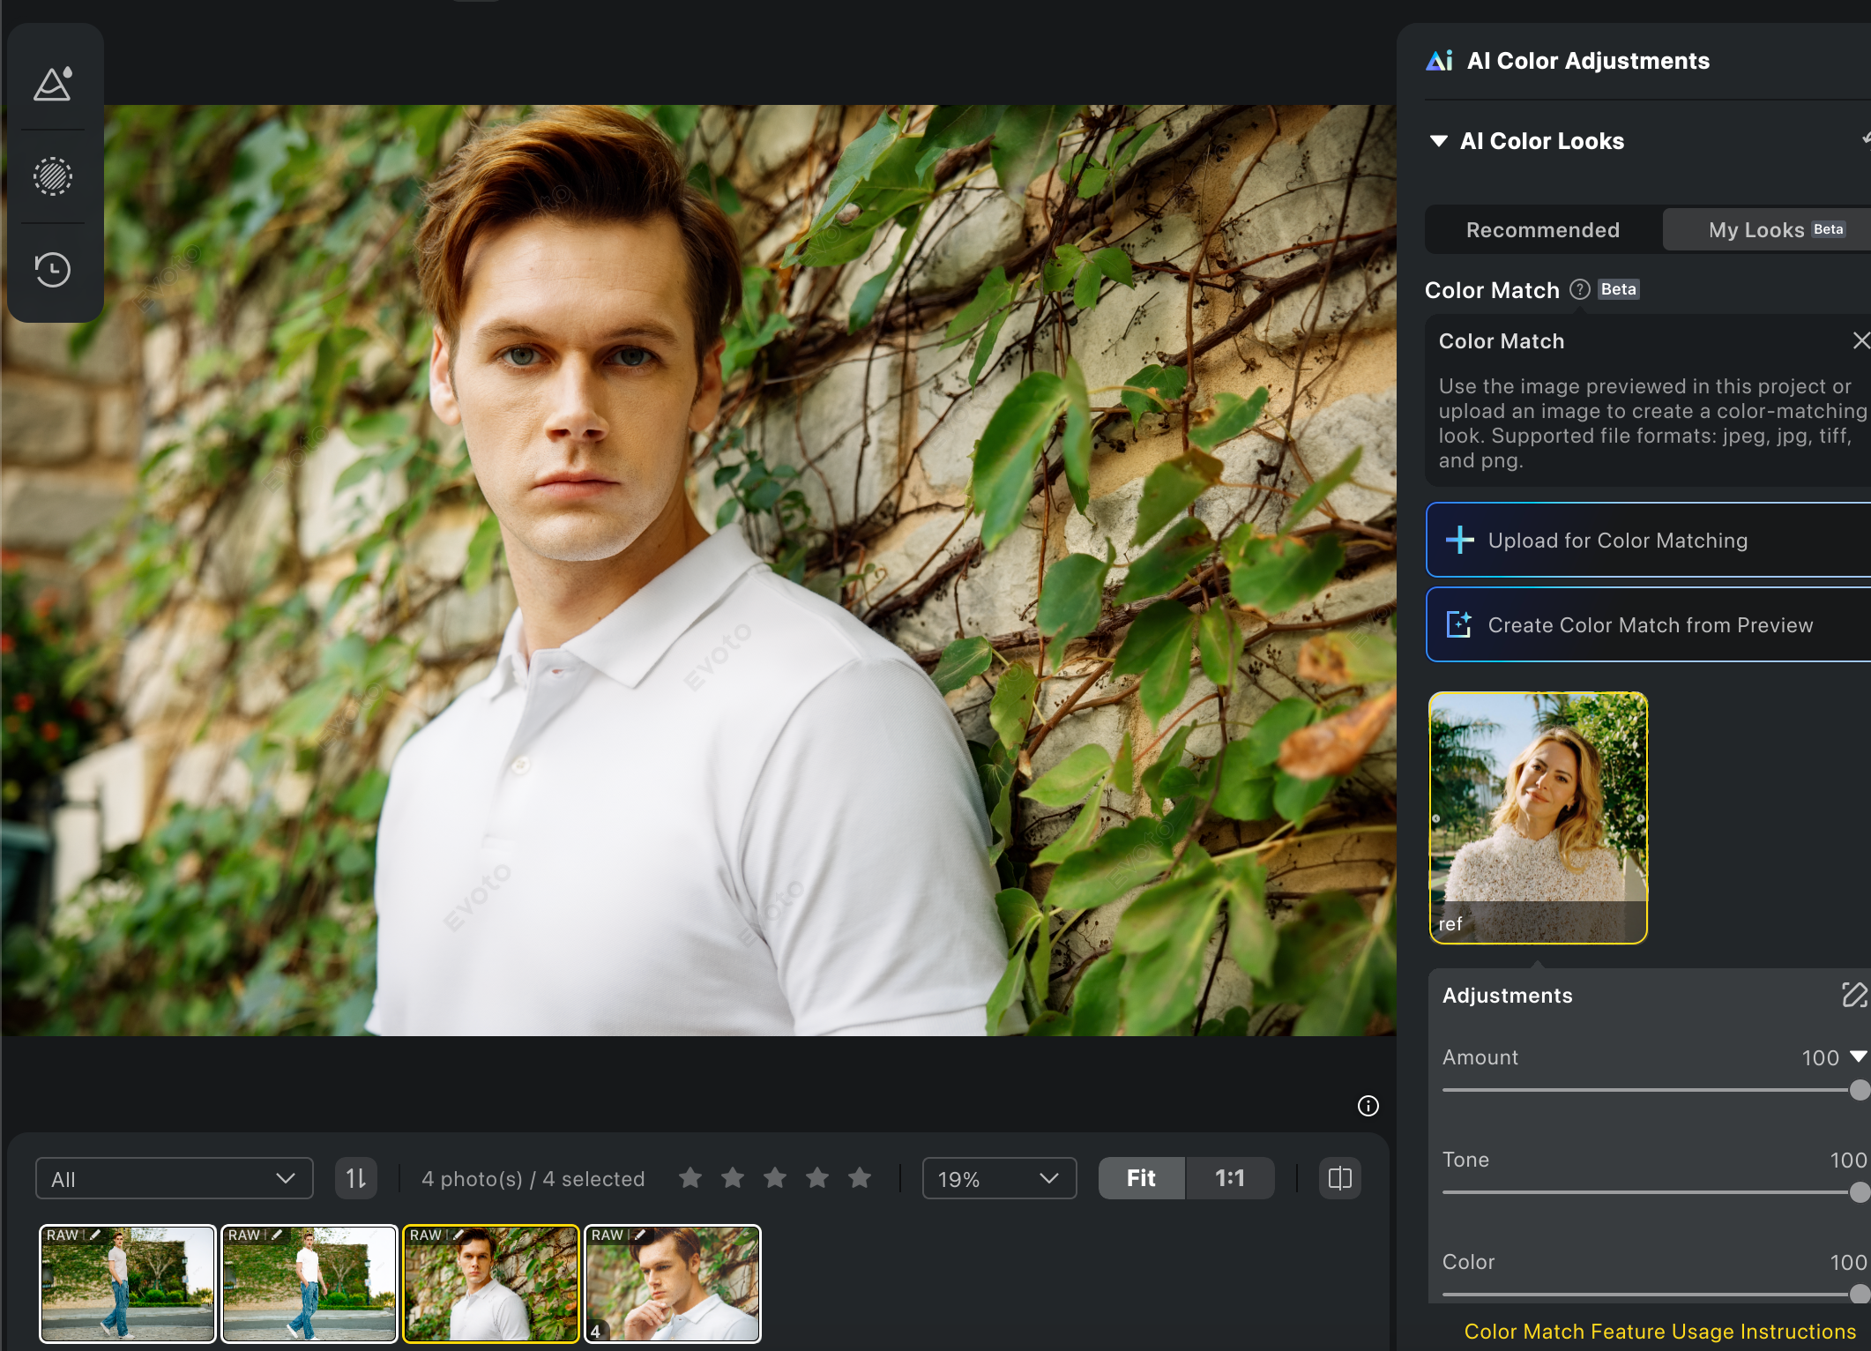Set rating to one star
1871x1351 pixels.
click(690, 1177)
